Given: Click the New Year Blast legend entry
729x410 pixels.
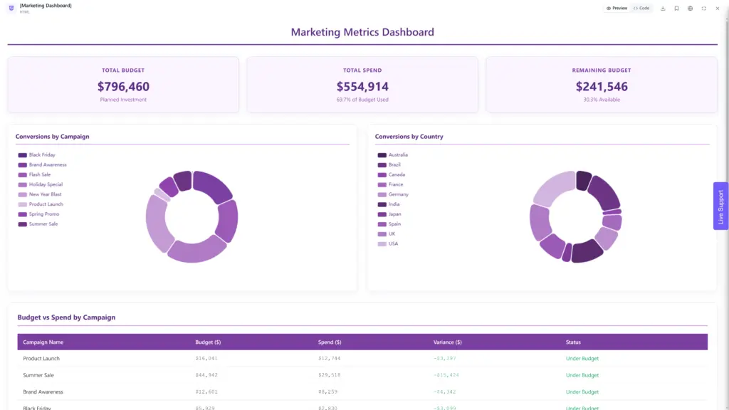Looking at the screenshot, I should pos(40,194).
